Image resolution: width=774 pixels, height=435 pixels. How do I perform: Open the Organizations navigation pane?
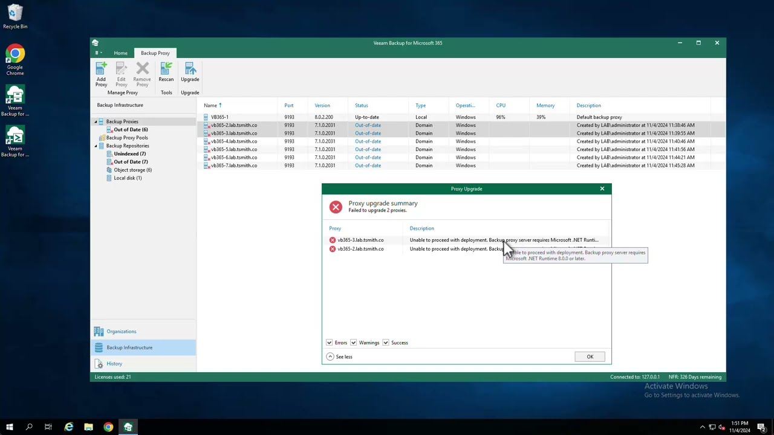click(x=143, y=331)
